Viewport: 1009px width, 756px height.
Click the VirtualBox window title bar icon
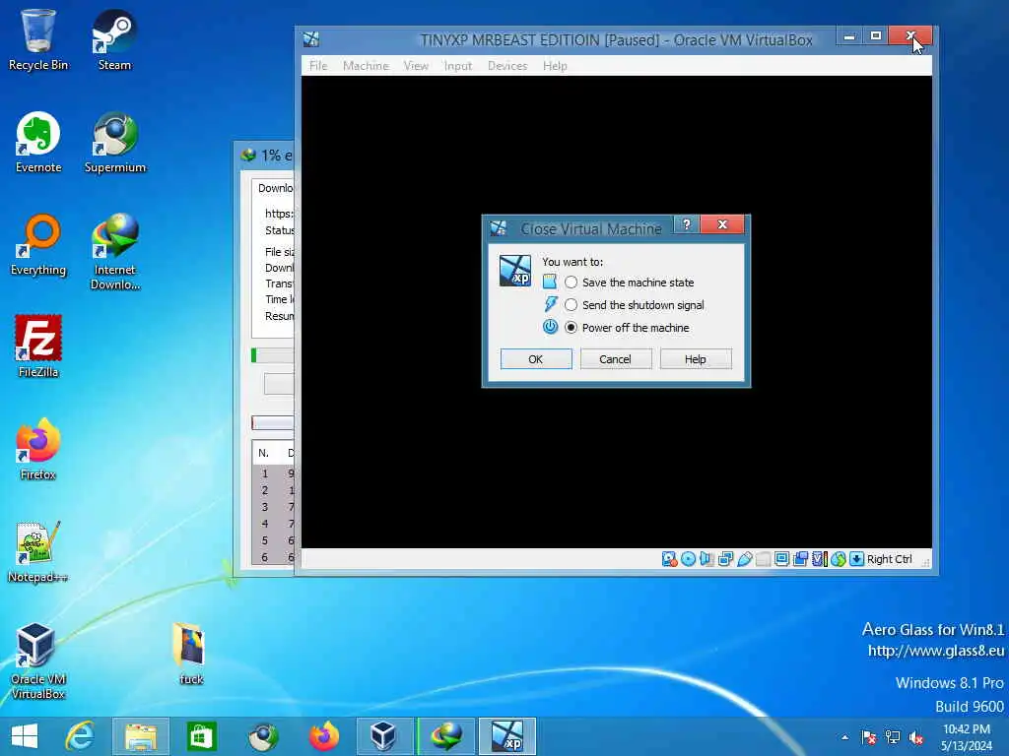tap(311, 39)
